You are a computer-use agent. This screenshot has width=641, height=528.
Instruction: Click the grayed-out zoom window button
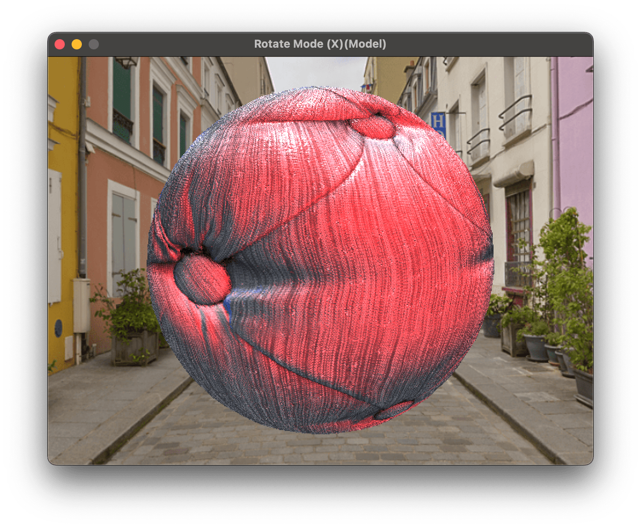tap(94, 44)
